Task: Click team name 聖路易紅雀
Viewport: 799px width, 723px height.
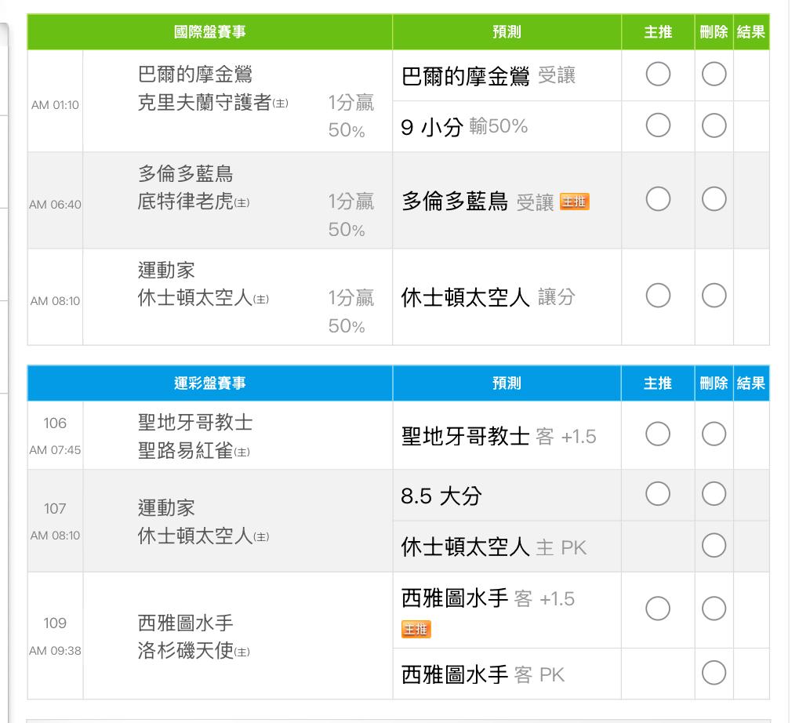Action: click(186, 450)
